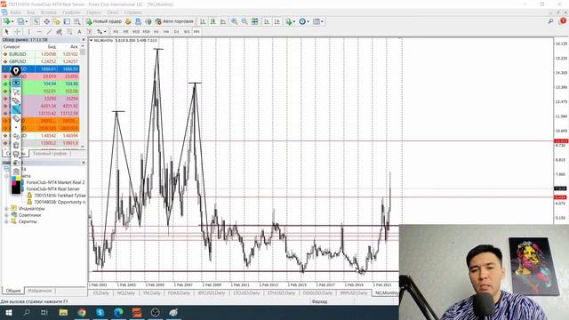This screenshot has height=320, width=569.
Task: Switch chart to candlesticks mode
Action: point(213,21)
